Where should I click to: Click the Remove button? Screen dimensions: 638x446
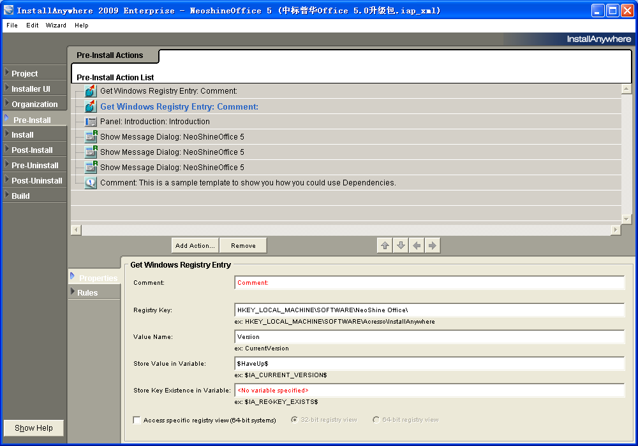pyautogui.click(x=243, y=245)
